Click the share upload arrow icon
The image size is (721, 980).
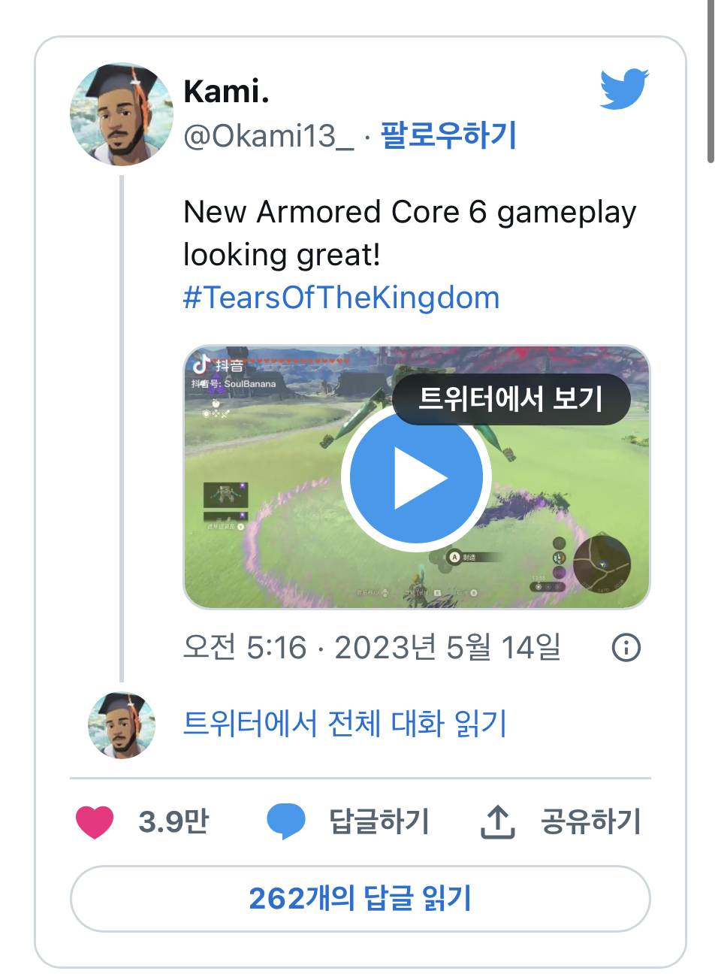tap(497, 821)
